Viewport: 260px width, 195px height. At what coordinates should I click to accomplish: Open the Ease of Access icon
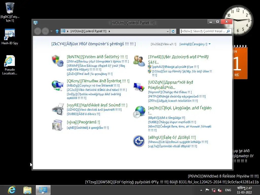[139, 141]
